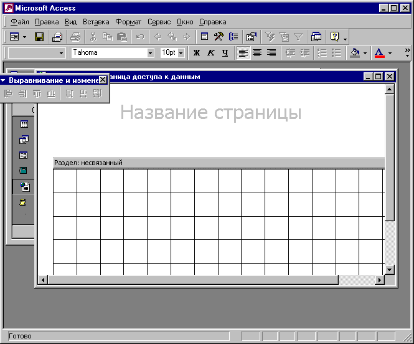Close the Выравнивание toolbar

103,80
